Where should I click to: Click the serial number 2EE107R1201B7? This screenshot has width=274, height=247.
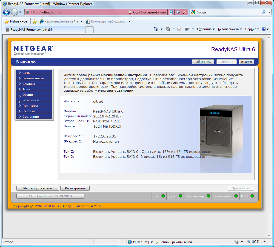tap(107, 116)
